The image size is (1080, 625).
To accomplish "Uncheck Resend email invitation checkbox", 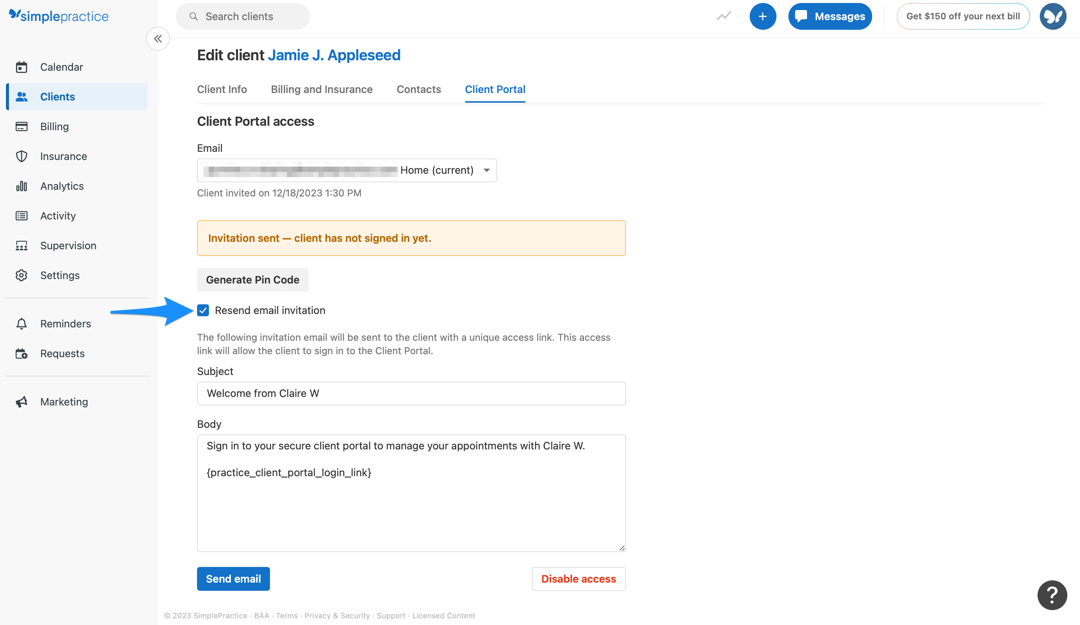I will tap(203, 310).
